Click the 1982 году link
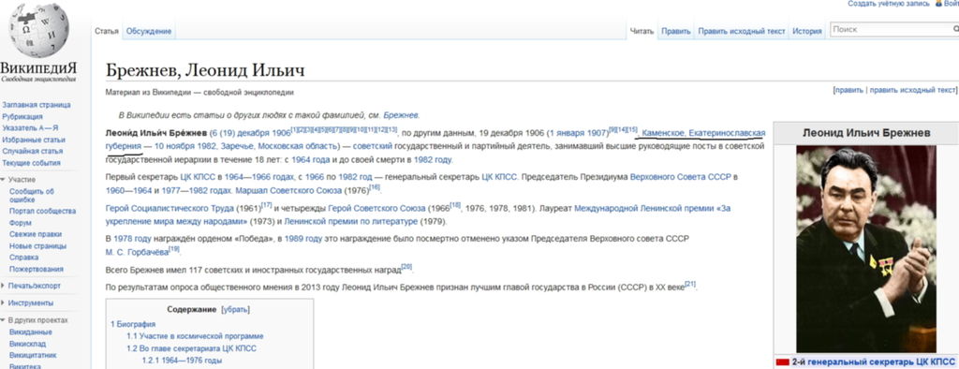959x369 pixels. point(433,160)
